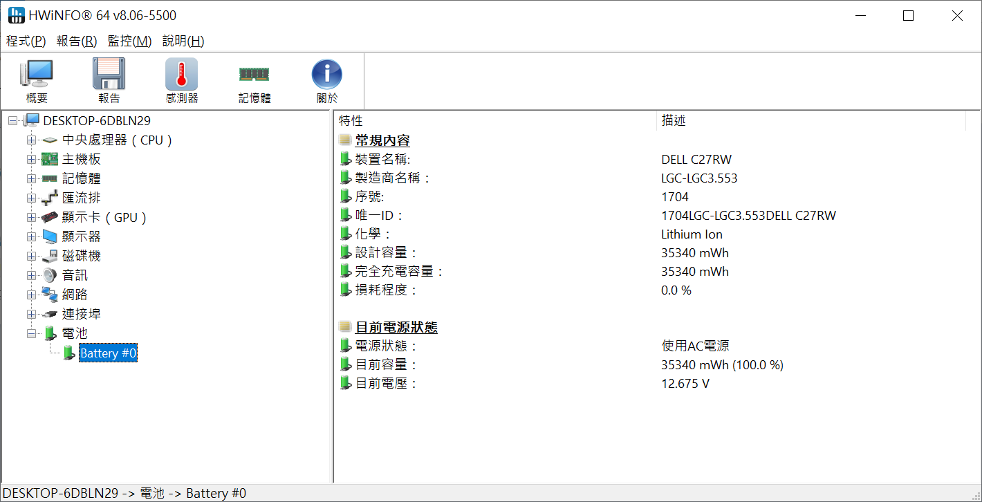Open the 程式(P) menu

point(26,41)
